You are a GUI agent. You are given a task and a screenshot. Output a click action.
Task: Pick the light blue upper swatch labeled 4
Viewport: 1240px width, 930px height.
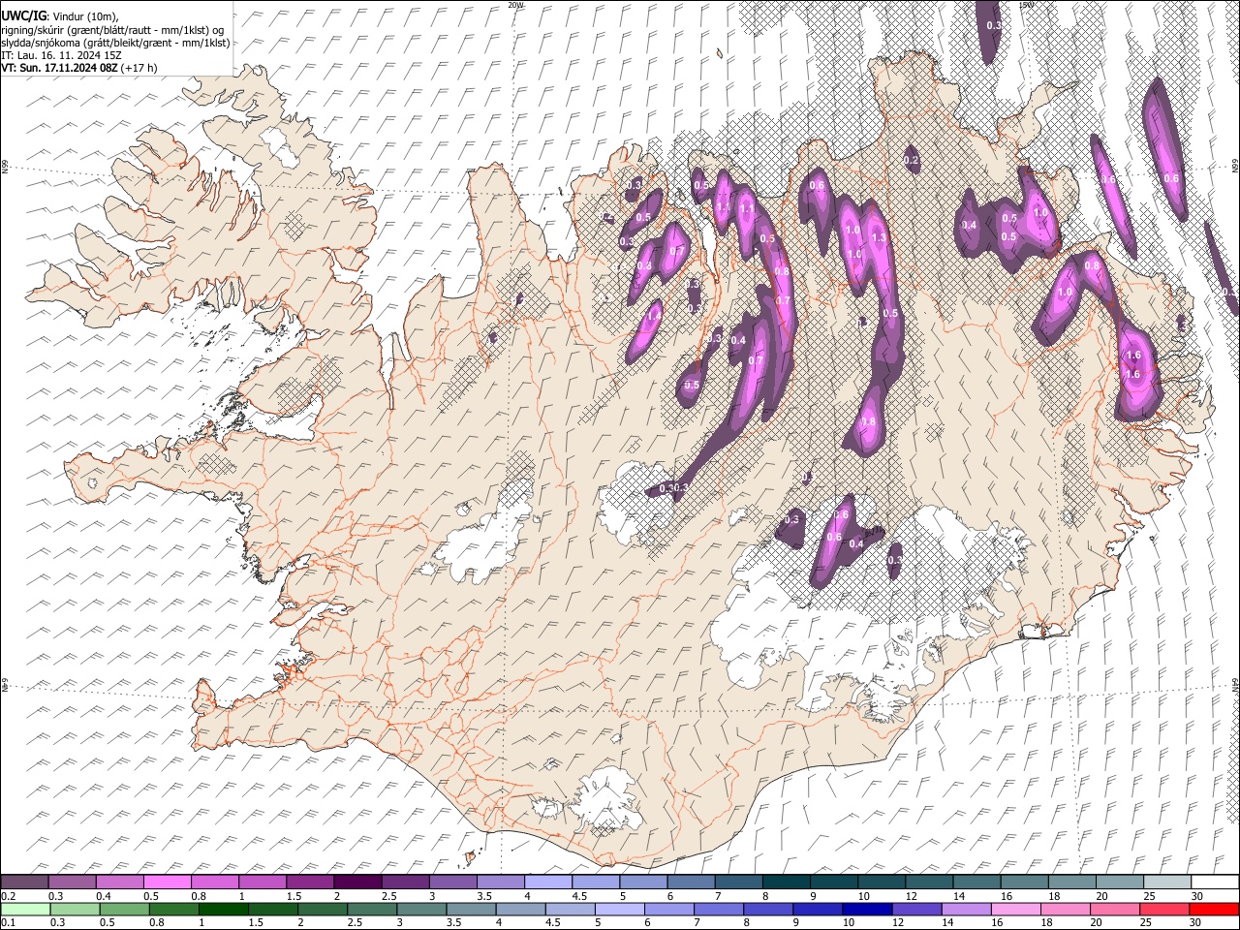547,882
